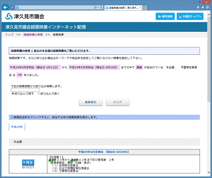Click the browser forward arrow button
Viewport: 212px width, 178px height.
tap(12, 7)
